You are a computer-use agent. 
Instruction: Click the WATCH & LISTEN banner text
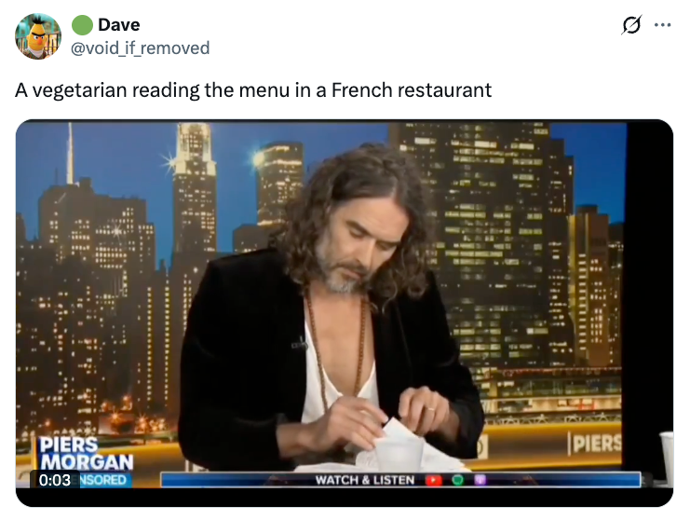click(365, 480)
